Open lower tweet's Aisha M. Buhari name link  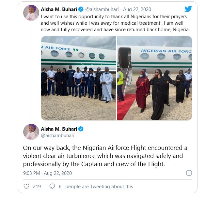(59, 129)
